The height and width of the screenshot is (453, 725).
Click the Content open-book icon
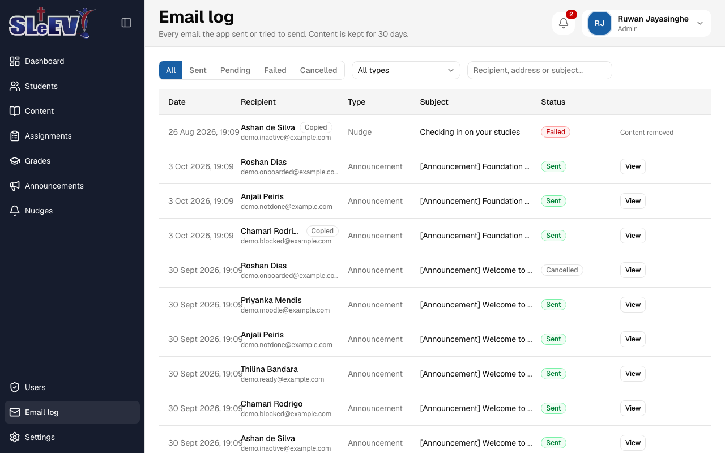tap(15, 111)
